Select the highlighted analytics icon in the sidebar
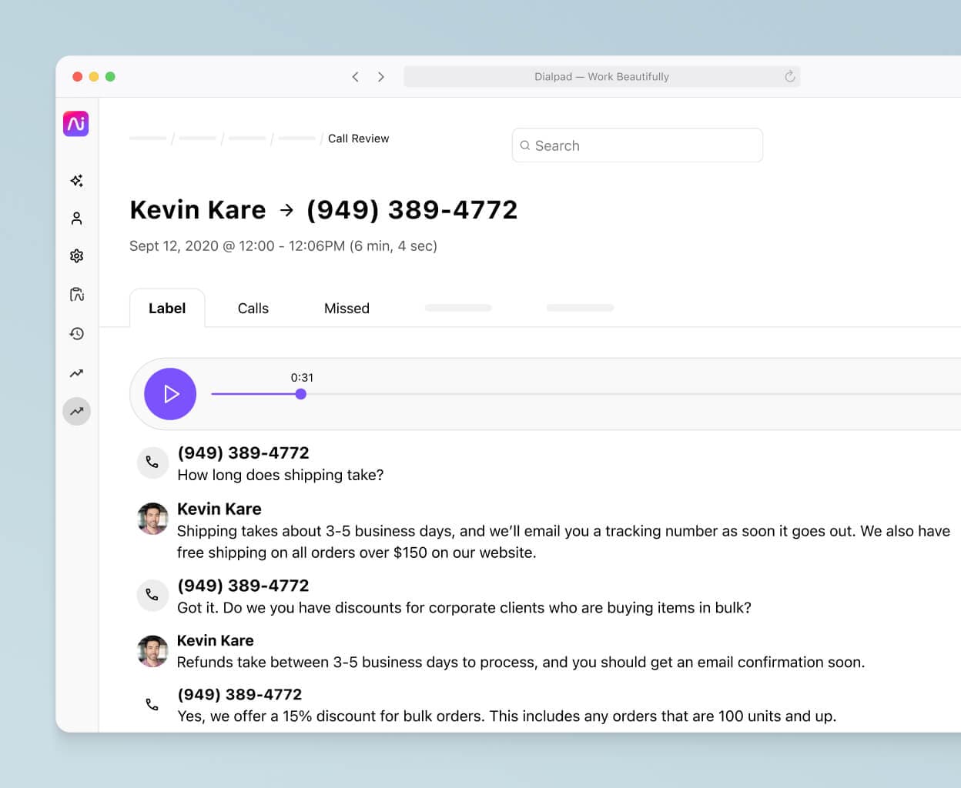The width and height of the screenshot is (961, 788). click(x=76, y=411)
